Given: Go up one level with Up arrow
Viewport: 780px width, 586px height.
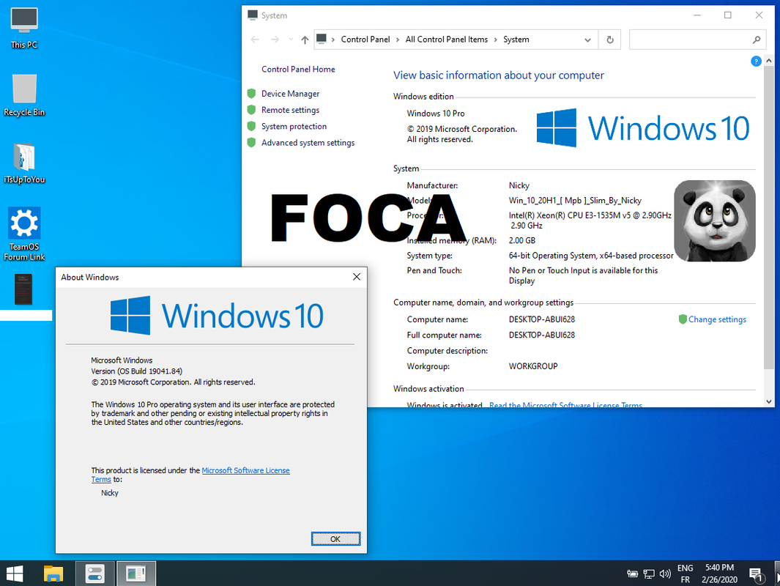Looking at the screenshot, I should (305, 40).
